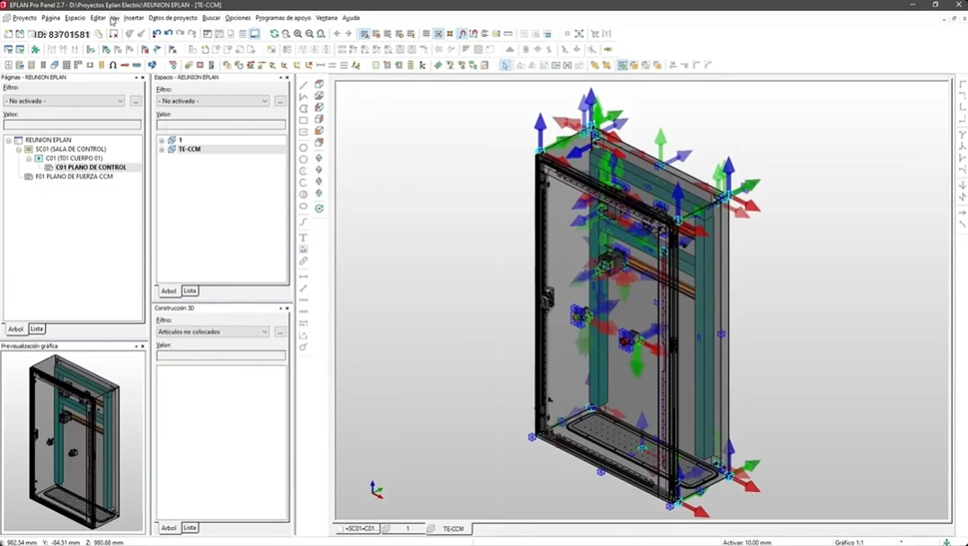Click the topmost 3D cube viewpoint icon
Image resolution: width=968 pixels, height=546 pixels.
[319, 84]
